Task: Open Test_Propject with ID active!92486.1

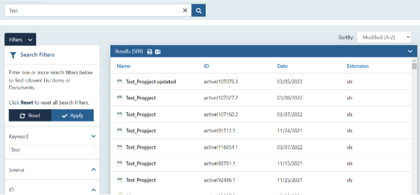Action: coord(141,180)
